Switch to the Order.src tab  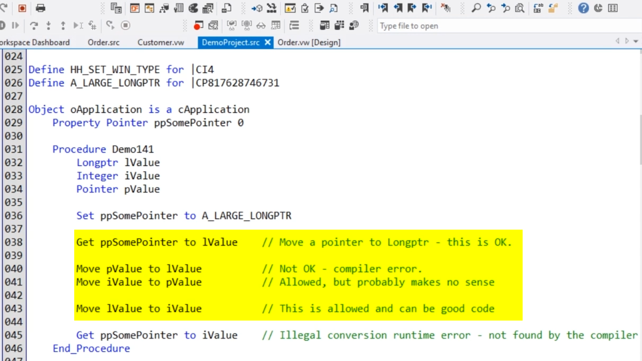[103, 42]
